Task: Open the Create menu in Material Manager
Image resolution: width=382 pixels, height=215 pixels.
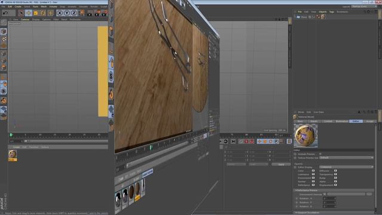Action: click(16, 148)
